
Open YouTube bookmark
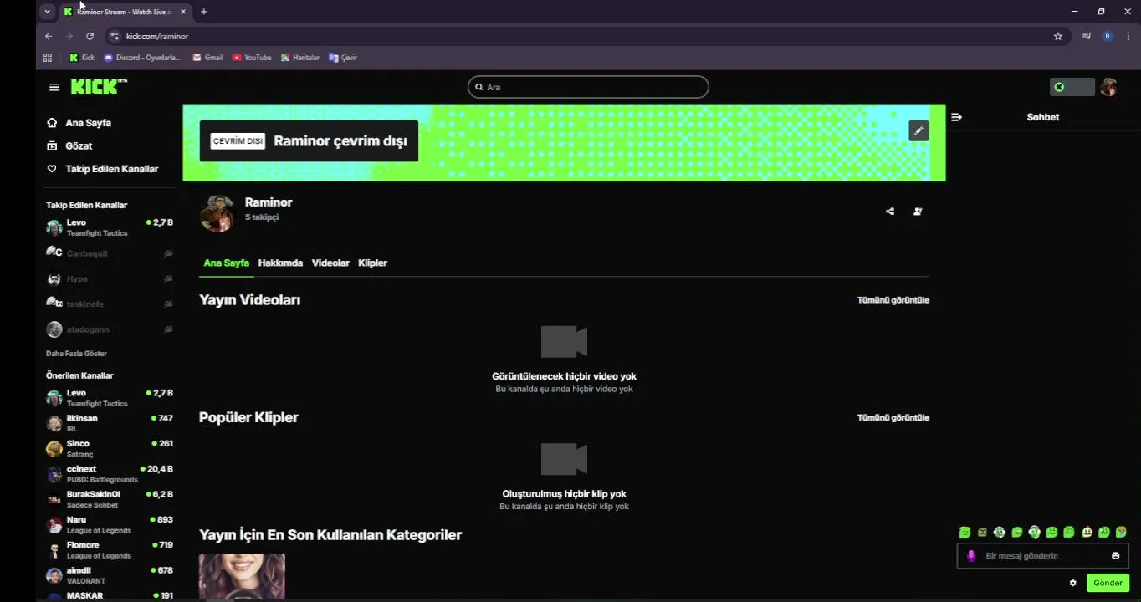[251, 58]
